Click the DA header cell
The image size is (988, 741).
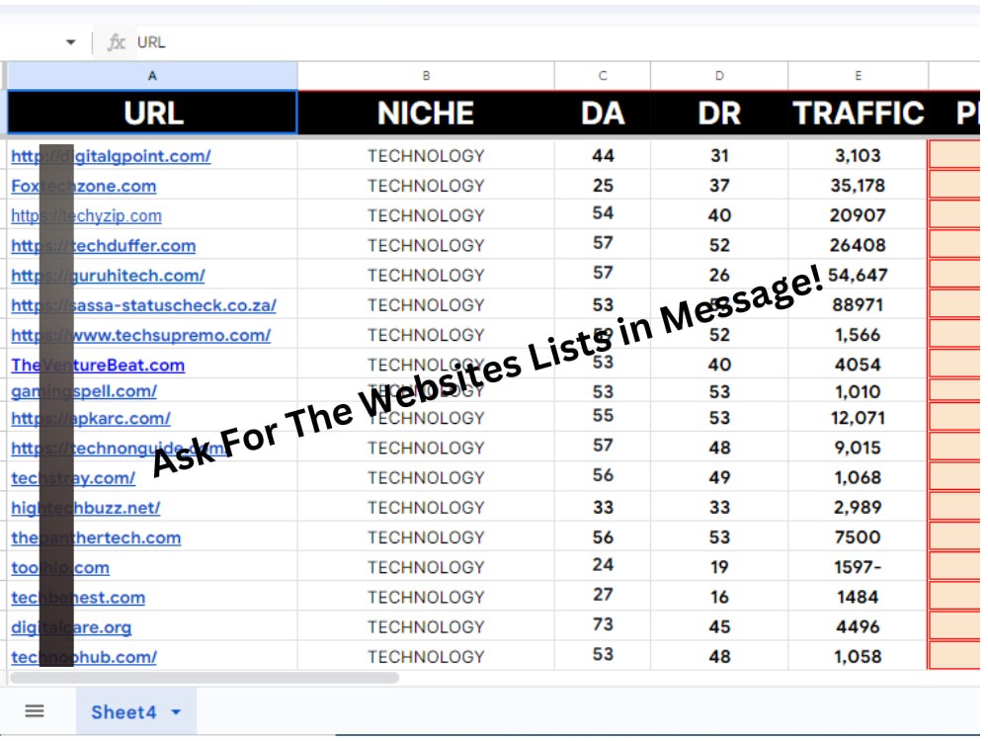(603, 113)
